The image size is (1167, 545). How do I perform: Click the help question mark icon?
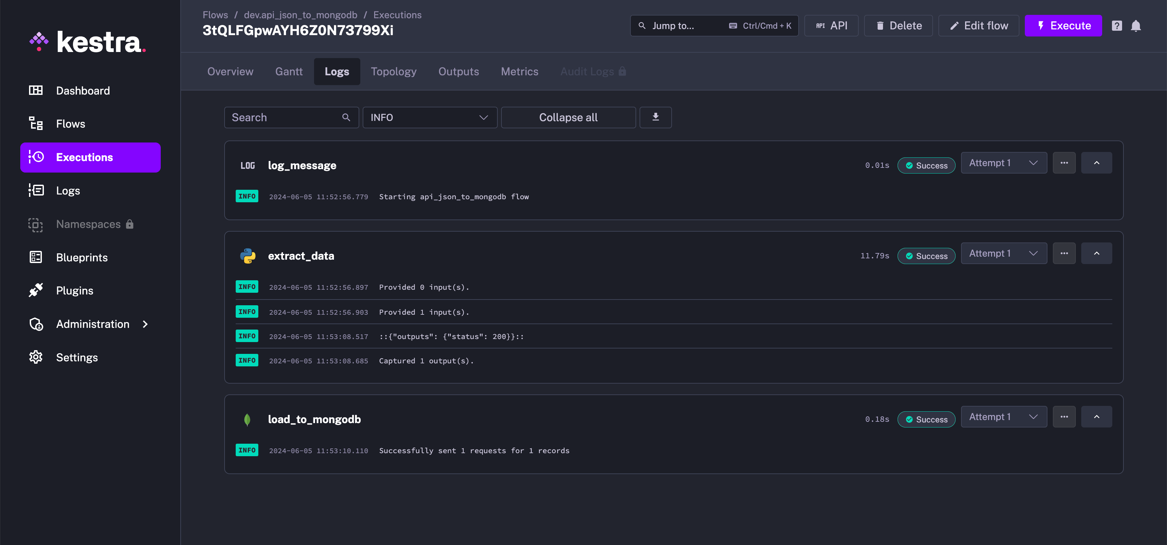coord(1117,26)
